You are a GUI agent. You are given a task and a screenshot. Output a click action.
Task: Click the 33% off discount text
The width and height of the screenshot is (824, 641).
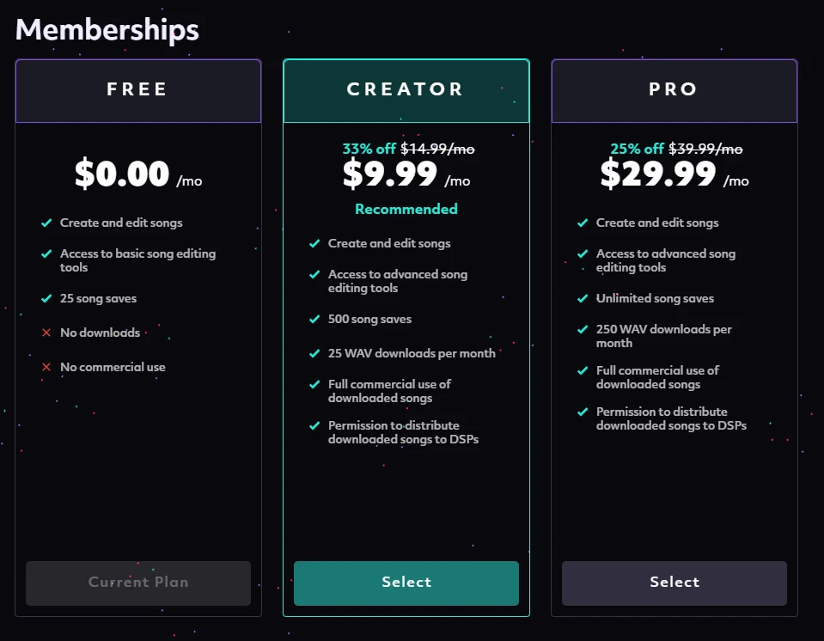coord(369,149)
